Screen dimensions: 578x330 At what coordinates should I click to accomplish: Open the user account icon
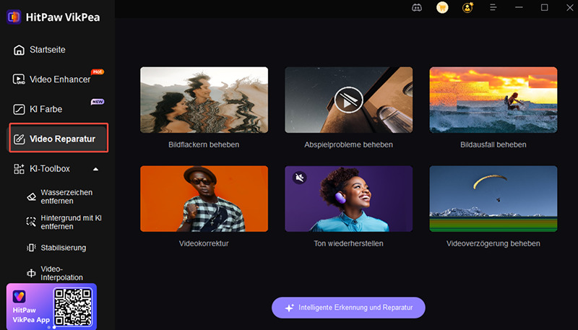tap(467, 8)
